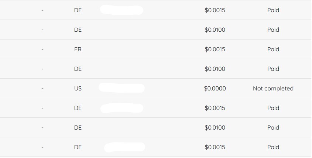Click Paid status in the topmost row
Viewport: 312px width, 158px height.
tap(273, 10)
